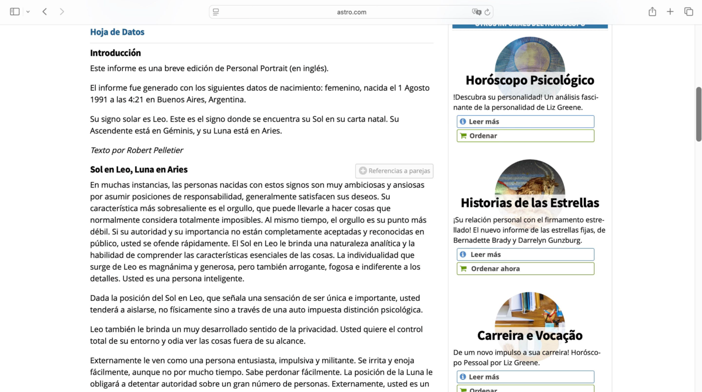This screenshot has width=702, height=392.
Task: Open the page settings icon in address bar
Action: point(216,12)
